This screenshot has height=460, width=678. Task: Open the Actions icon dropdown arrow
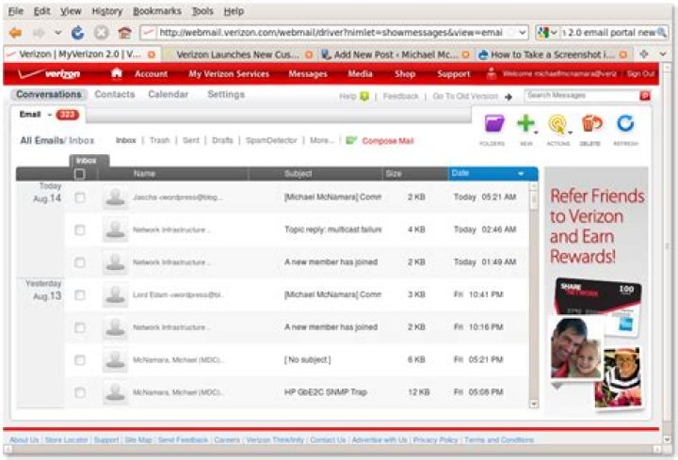pos(570,133)
